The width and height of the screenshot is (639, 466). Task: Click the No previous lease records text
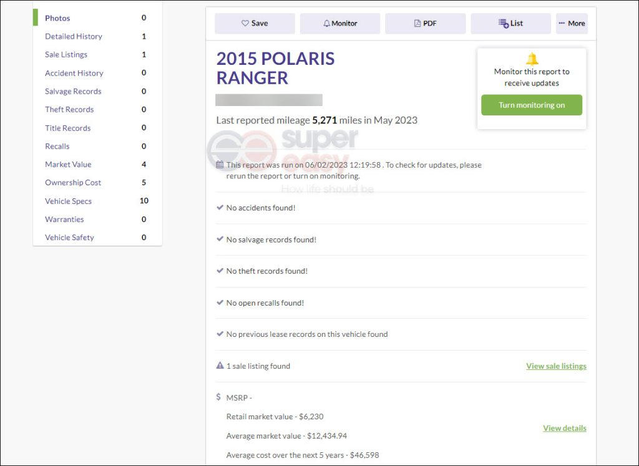[x=307, y=334]
